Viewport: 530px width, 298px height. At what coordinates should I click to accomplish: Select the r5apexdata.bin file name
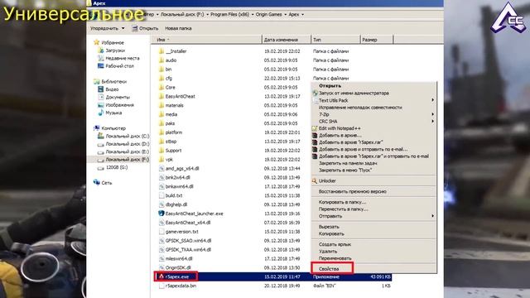(x=181, y=286)
